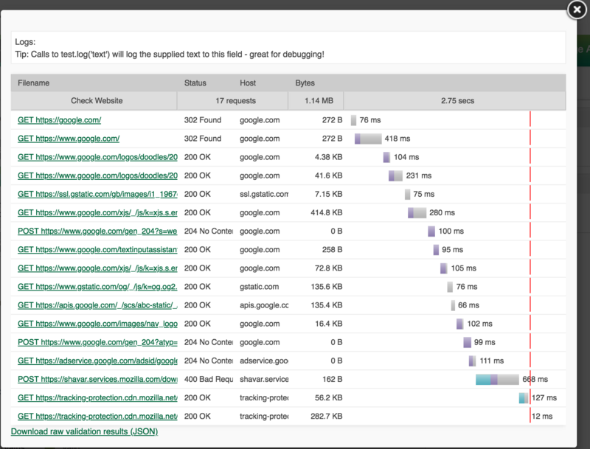590x449 pixels.
Task: Open the doodles request link sized 4.38 KB
Action: [97, 157]
